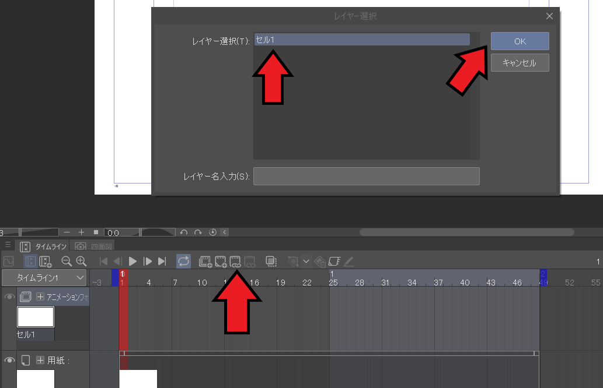Click the specify cels icon in timeline toolbar
This screenshot has width=603, height=388.
tap(236, 262)
